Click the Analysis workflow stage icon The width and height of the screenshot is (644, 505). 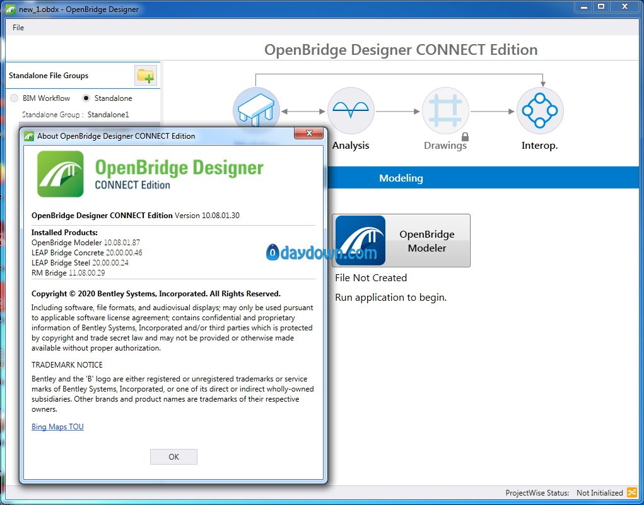(x=351, y=110)
